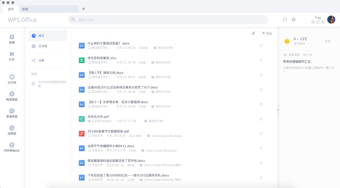This screenshot has width=340, height=188.
Task: Open a new tab with the plus button
Action: click(x=84, y=9)
